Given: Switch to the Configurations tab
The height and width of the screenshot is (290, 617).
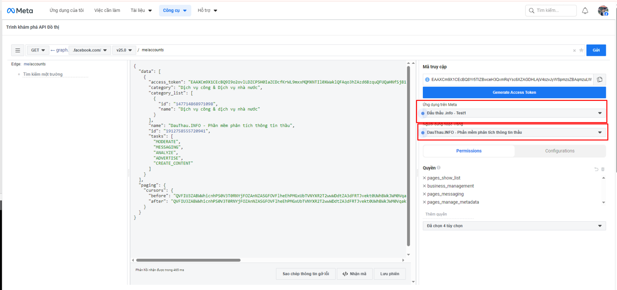Looking at the screenshot, I should pyautogui.click(x=559, y=151).
